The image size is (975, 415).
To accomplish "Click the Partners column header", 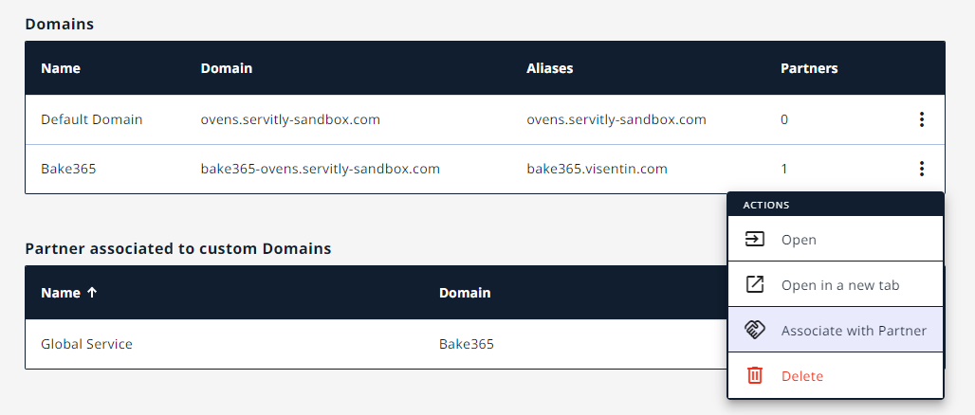I will [x=808, y=68].
